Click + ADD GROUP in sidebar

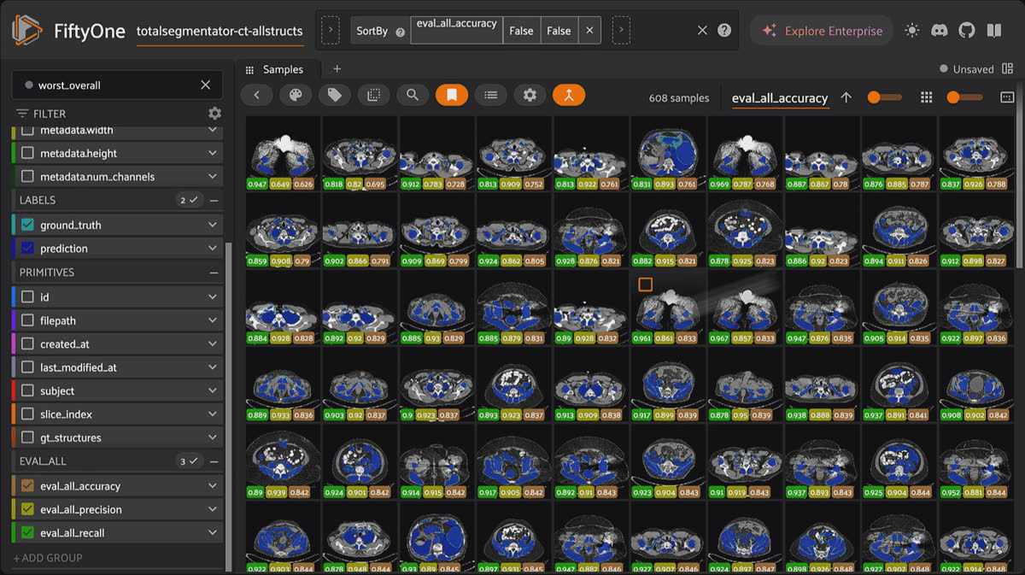pyautogui.click(x=48, y=558)
